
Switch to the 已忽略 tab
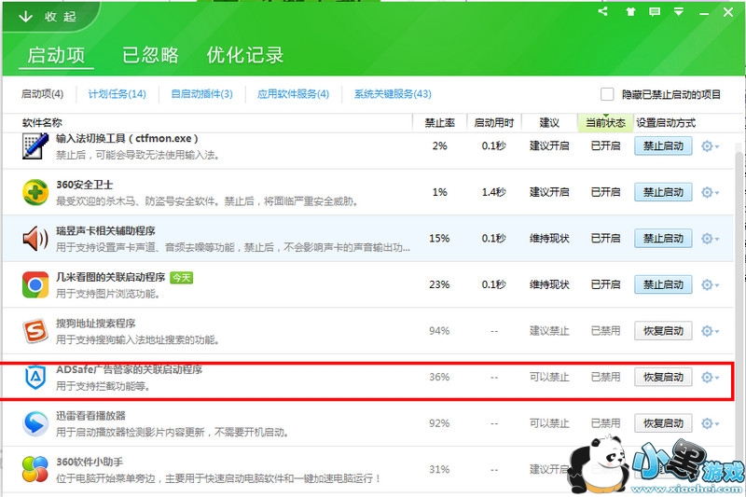pyautogui.click(x=150, y=55)
